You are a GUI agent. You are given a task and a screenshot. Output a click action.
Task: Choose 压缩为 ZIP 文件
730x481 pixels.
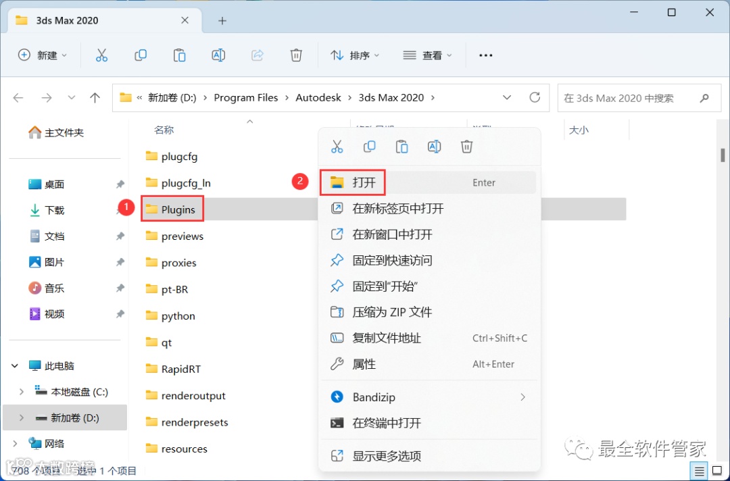click(429, 311)
